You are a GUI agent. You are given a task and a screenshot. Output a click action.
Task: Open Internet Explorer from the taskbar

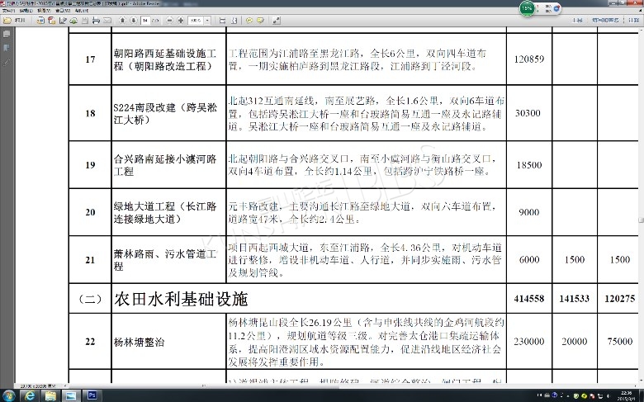click(x=30, y=395)
